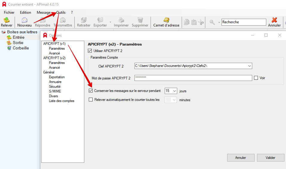Image resolution: width=286 pixels, height=169 pixels.
Task: Toggle Voir password visibility checkbox
Action: click(x=256, y=78)
